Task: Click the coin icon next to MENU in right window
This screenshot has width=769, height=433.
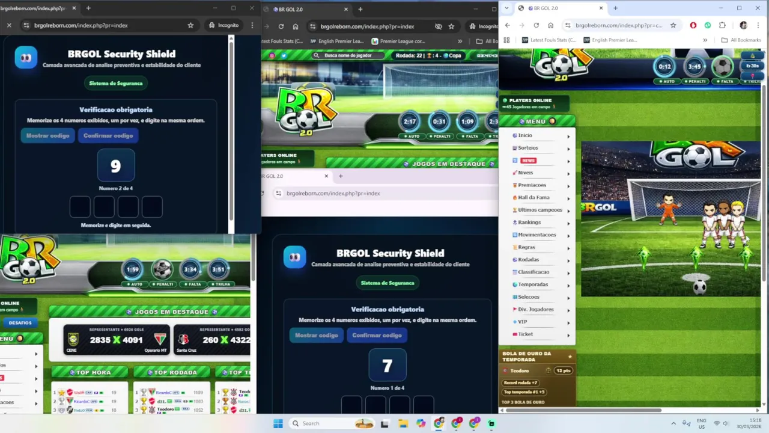Action: (x=552, y=121)
